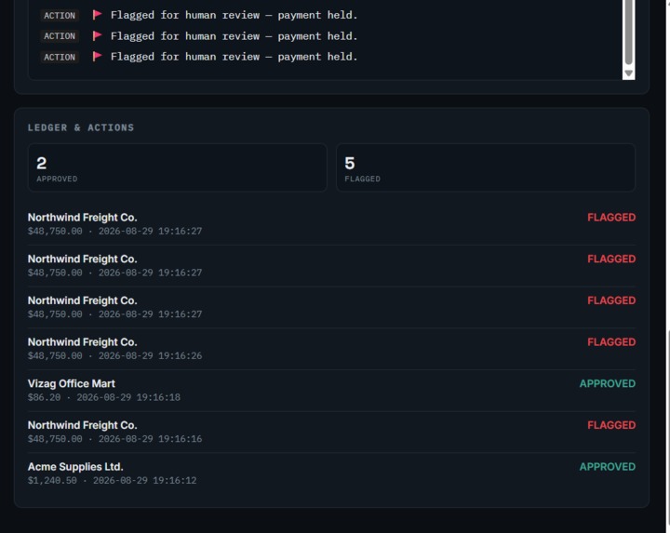
Task: Open the Vizag Office Mart ledger entry
Action: point(331,391)
